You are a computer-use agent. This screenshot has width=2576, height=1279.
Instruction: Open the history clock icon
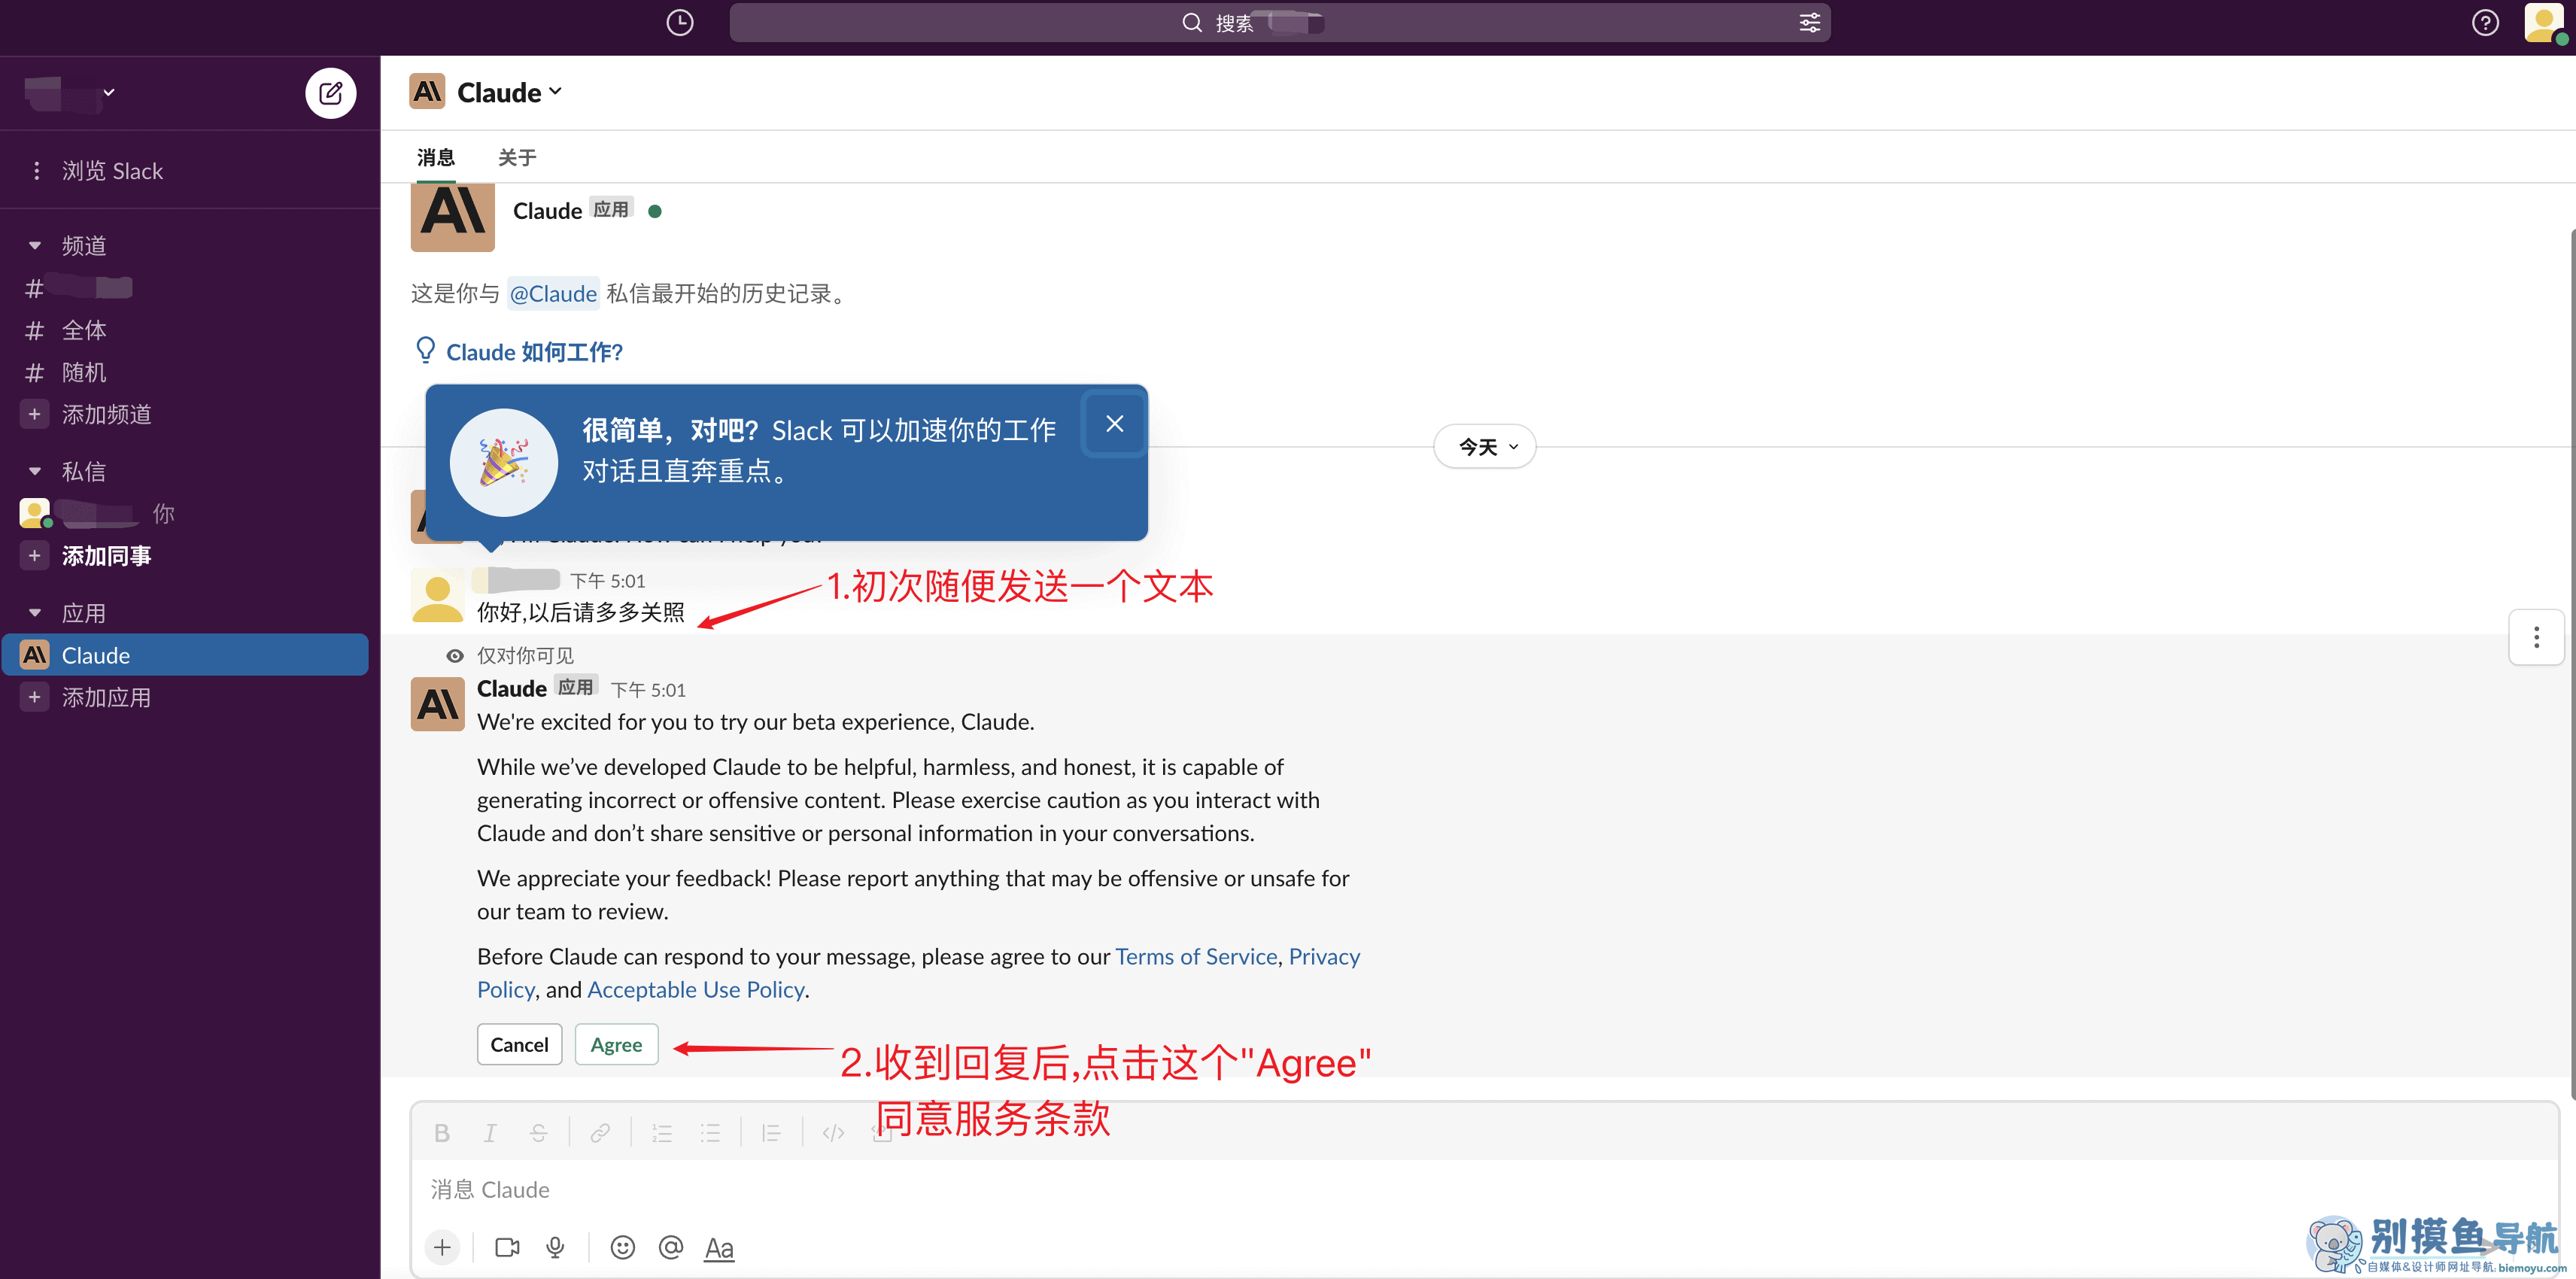tap(680, 22)
